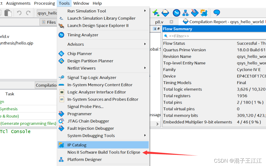Image resolution: width=266 pixels, height=166 pixels.
Task: Choose Launch Simulation Library Compiler
Action: pyautogui.click(x=101, y=18)
